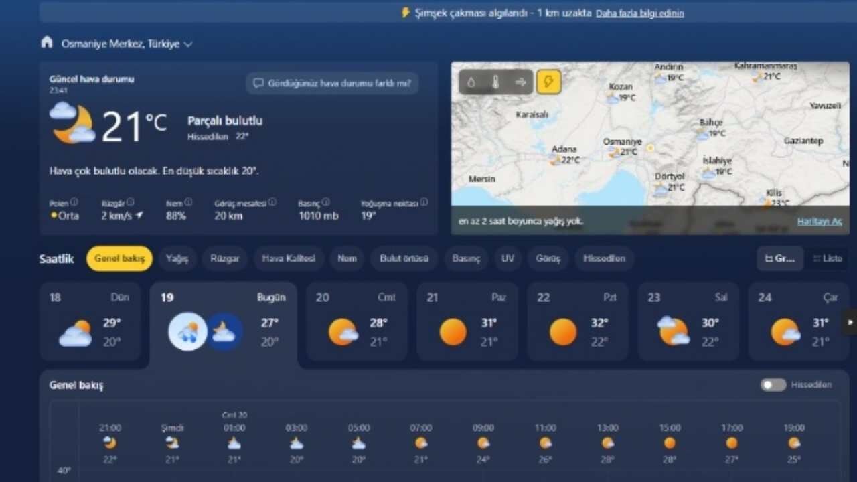Screen dimensions: 857x482
Task: Click the night cloud icon in Bugün card
Action: coord(224,331)
